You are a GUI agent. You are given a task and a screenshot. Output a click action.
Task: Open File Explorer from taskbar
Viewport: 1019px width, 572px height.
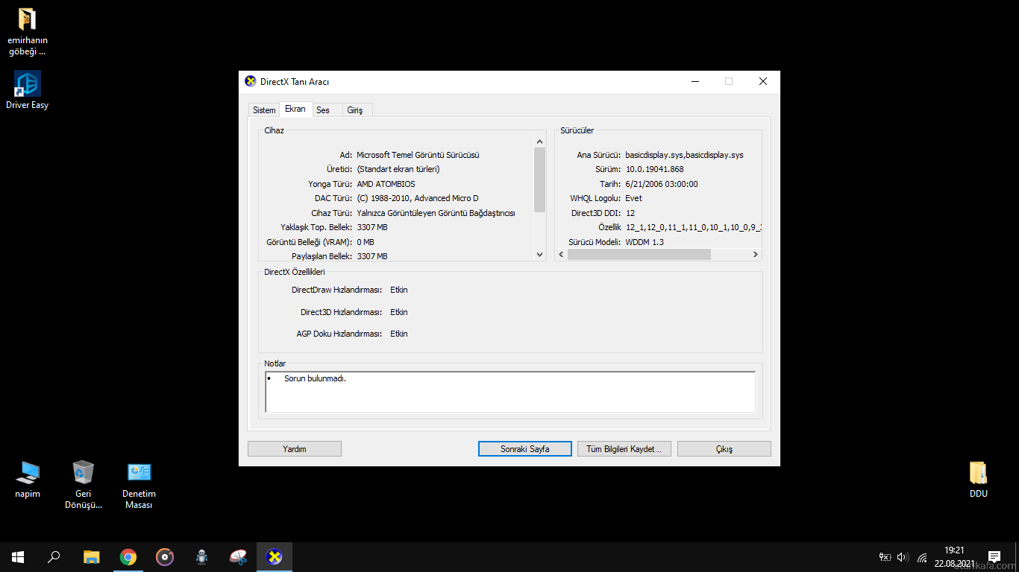tap(91, 557)
